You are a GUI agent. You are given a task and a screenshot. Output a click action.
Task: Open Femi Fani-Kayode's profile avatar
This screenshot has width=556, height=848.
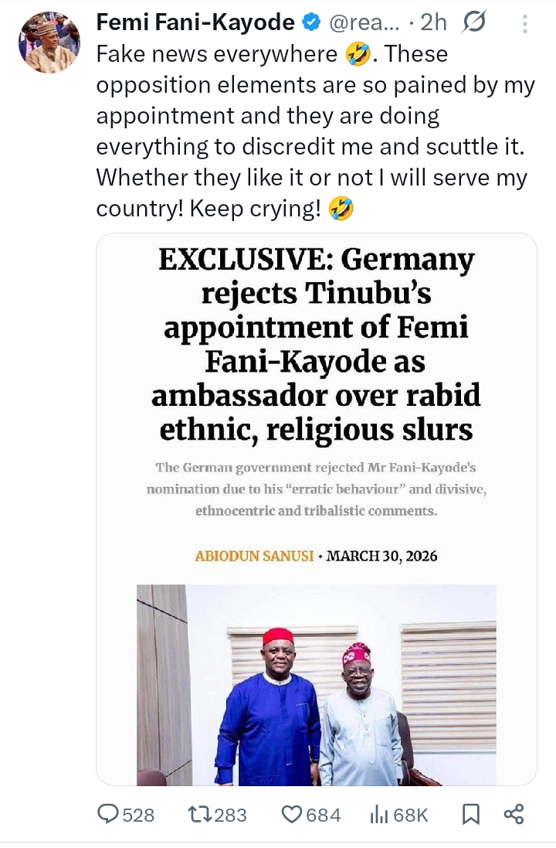[49, 43]
